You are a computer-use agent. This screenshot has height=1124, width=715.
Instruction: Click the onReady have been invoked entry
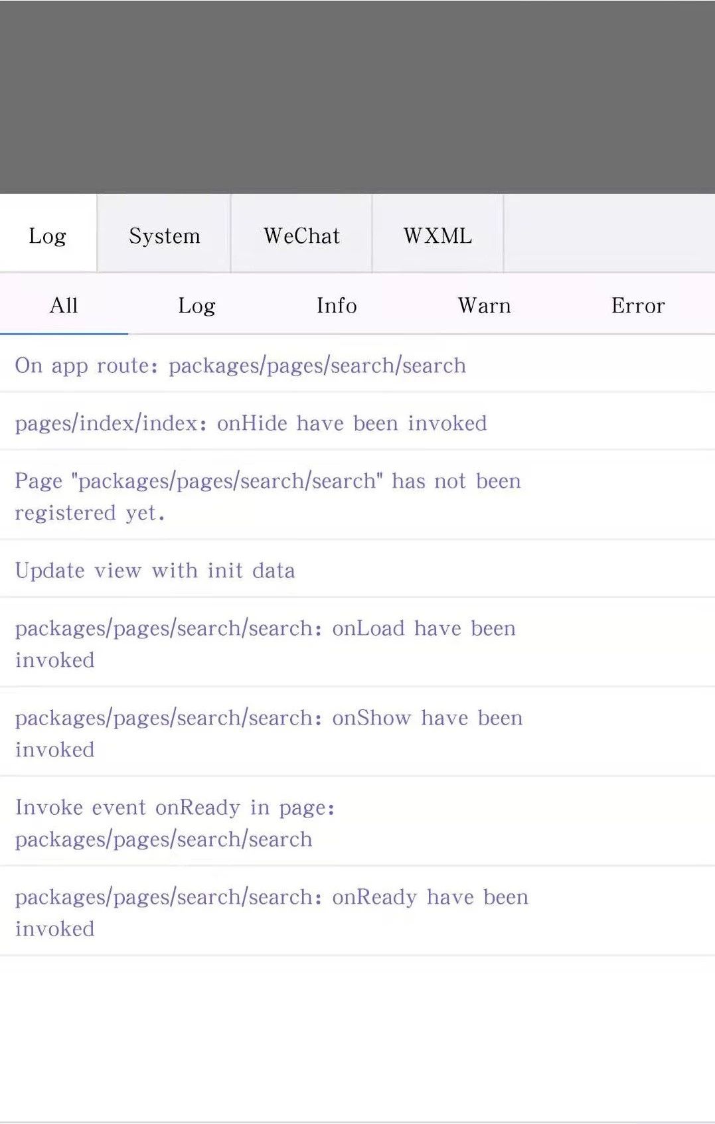coord(357,912)
